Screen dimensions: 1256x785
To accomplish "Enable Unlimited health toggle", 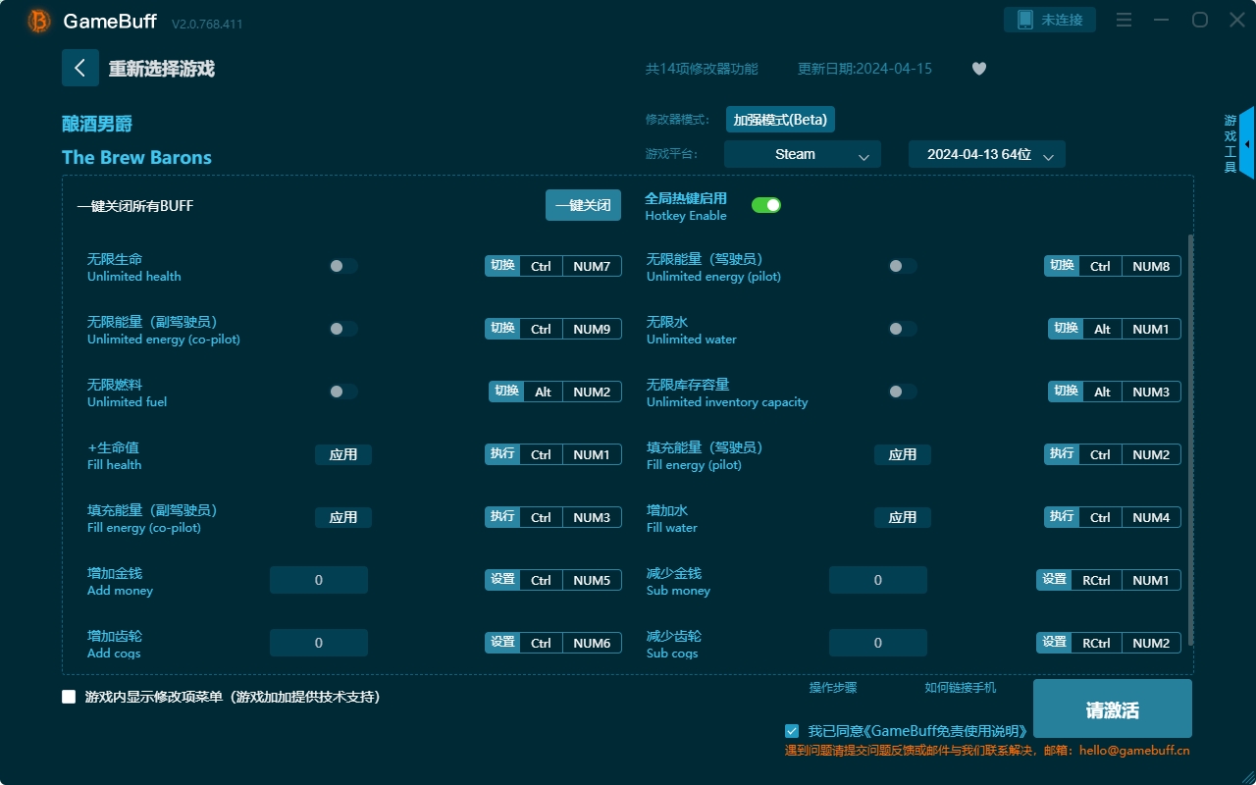I will coord(342,266).
